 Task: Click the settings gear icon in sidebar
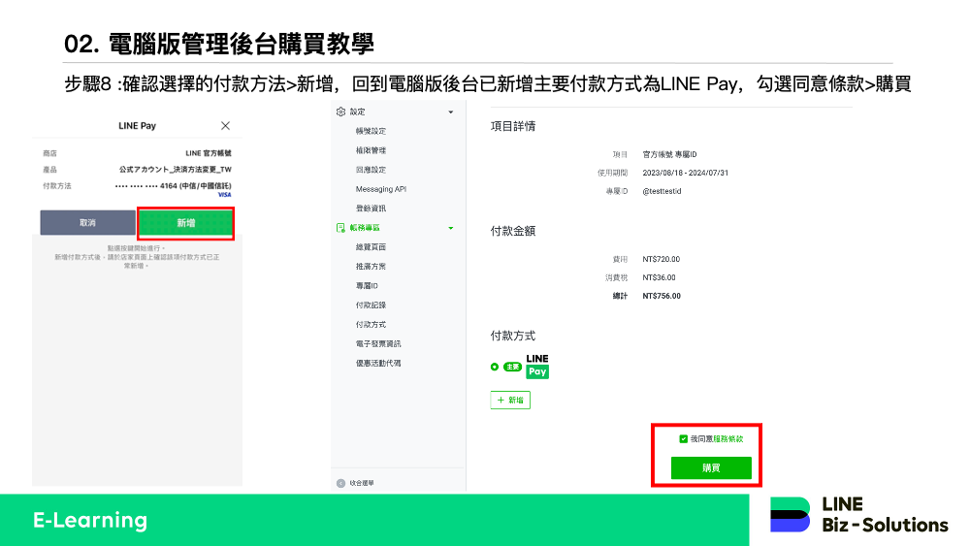click(340, 112)
